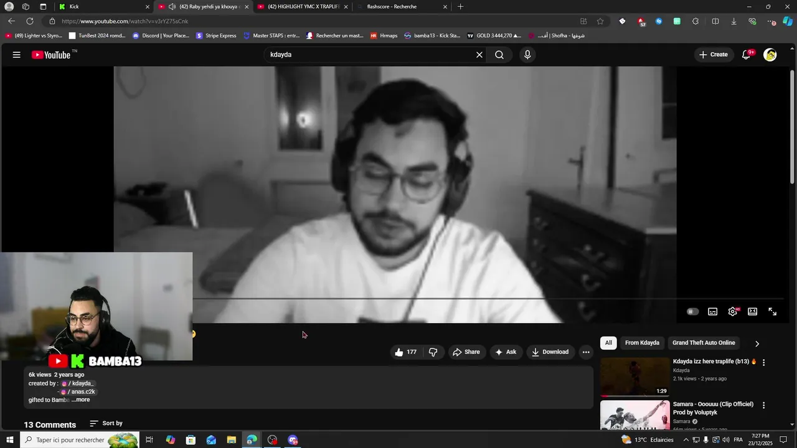Screen dimensions: 797x448
Task: Toggle the video autoplay switch
Action: (x=692, y=312)
